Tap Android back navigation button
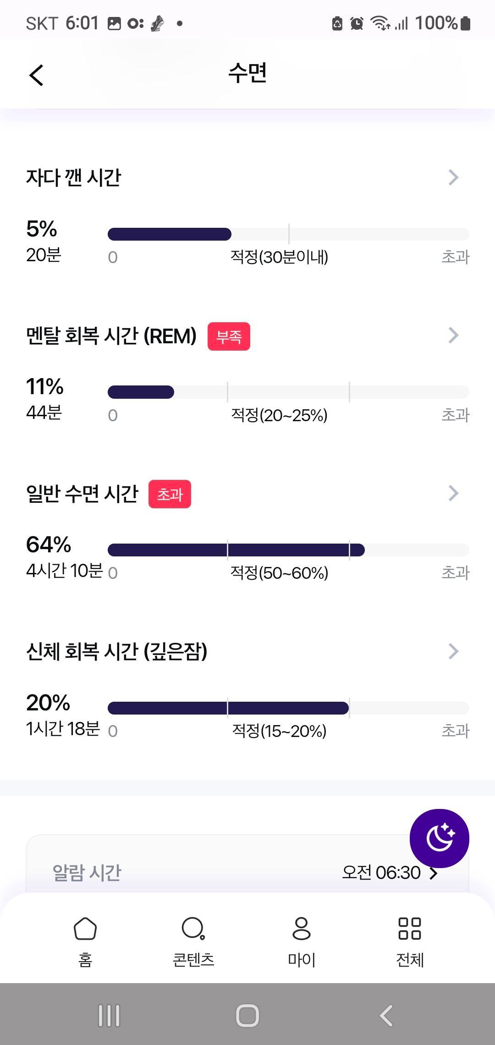Image resolution: width=495 pixels, height=1045 pixels. pyautogui.click(x=386, y=1015)
